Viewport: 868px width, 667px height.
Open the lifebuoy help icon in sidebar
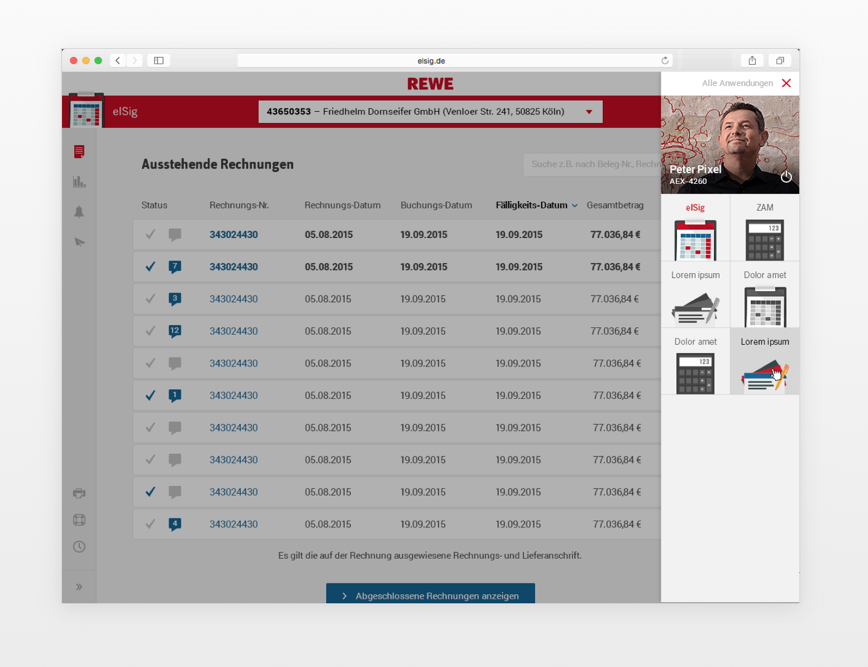pos(79,520)
